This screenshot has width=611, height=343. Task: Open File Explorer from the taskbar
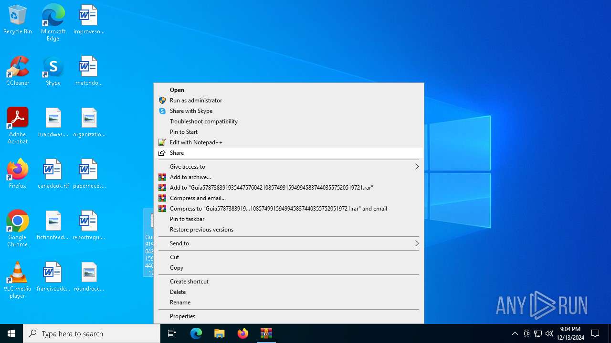[x=220, y=333]
